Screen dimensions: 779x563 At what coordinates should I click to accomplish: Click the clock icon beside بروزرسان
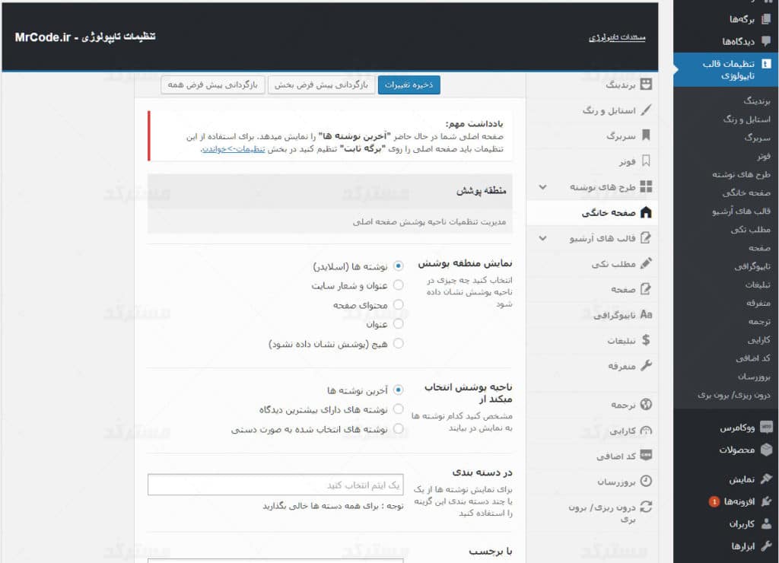tap(646, 481)
